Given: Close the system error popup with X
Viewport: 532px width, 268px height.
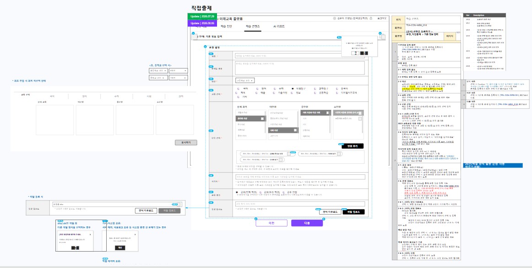Looking at the screenshot, I should (135, 234).
